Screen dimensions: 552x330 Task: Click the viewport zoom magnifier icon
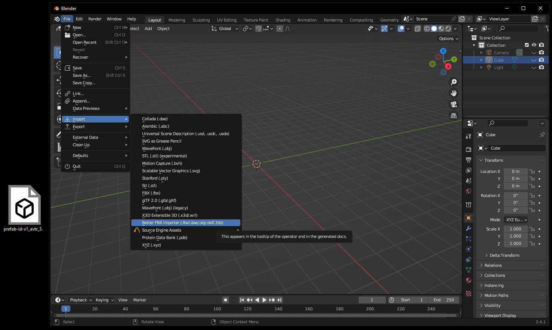pyautogui.click(x=453, y=82)
